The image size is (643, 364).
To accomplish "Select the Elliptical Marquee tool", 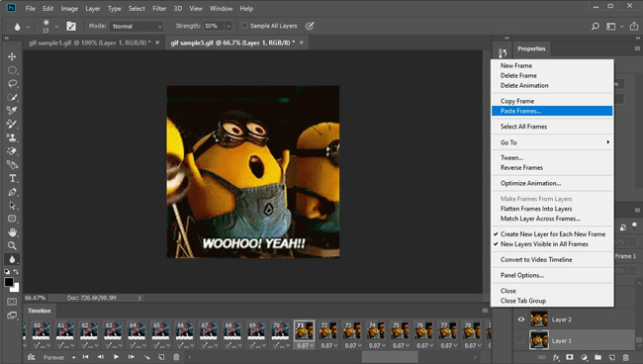I will (x=12, y=70).
